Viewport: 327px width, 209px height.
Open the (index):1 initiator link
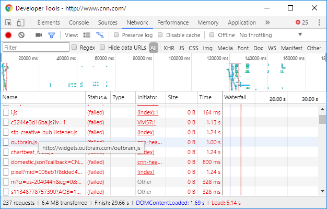click(x=148, y=112)
